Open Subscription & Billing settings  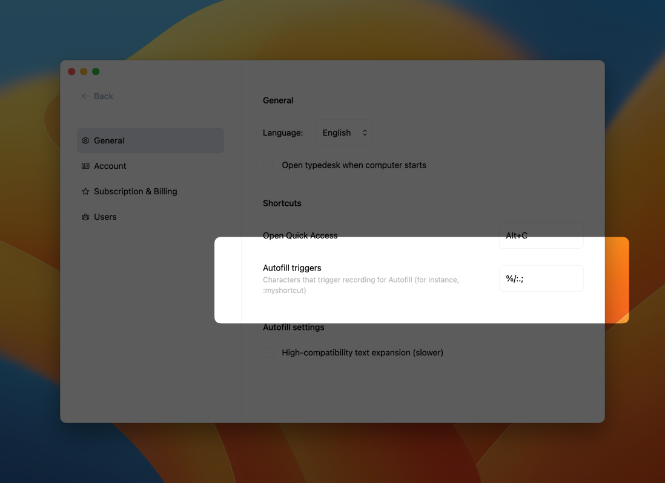click(135, 191)
